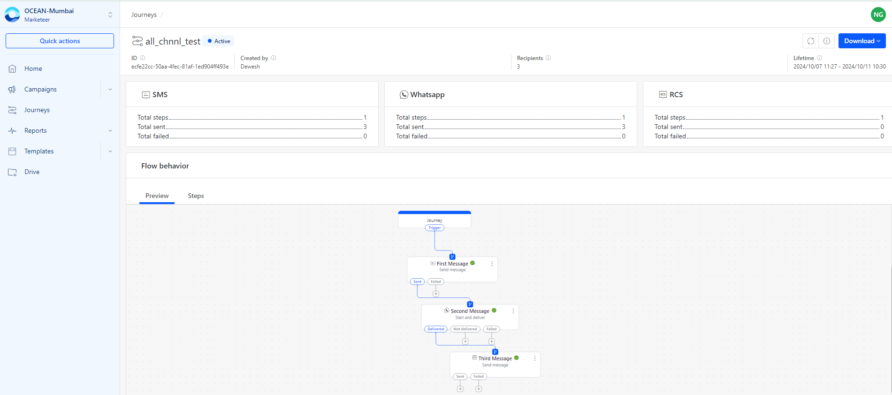
Task: Click the Quick actions button
Action: coord(60,41)
